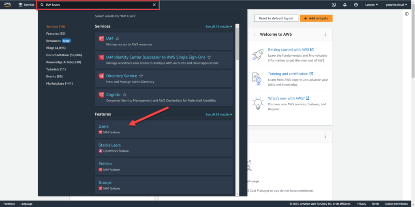Click the Directory Service icon

101,76
